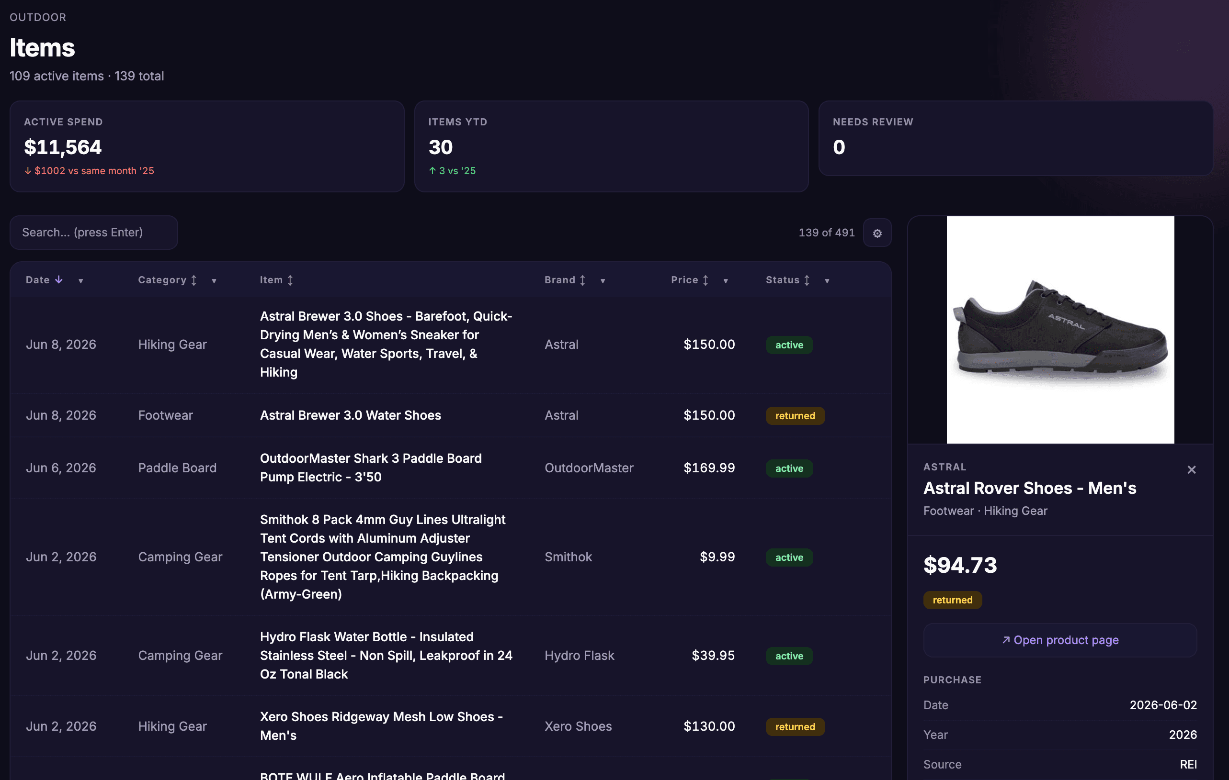
Task: Select Astral Brewer 3.0 Water Shoes item
Action: [350, 415]
